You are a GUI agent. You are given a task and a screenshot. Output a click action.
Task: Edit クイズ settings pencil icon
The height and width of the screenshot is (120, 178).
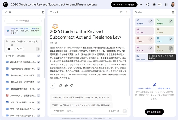(171, 40)
